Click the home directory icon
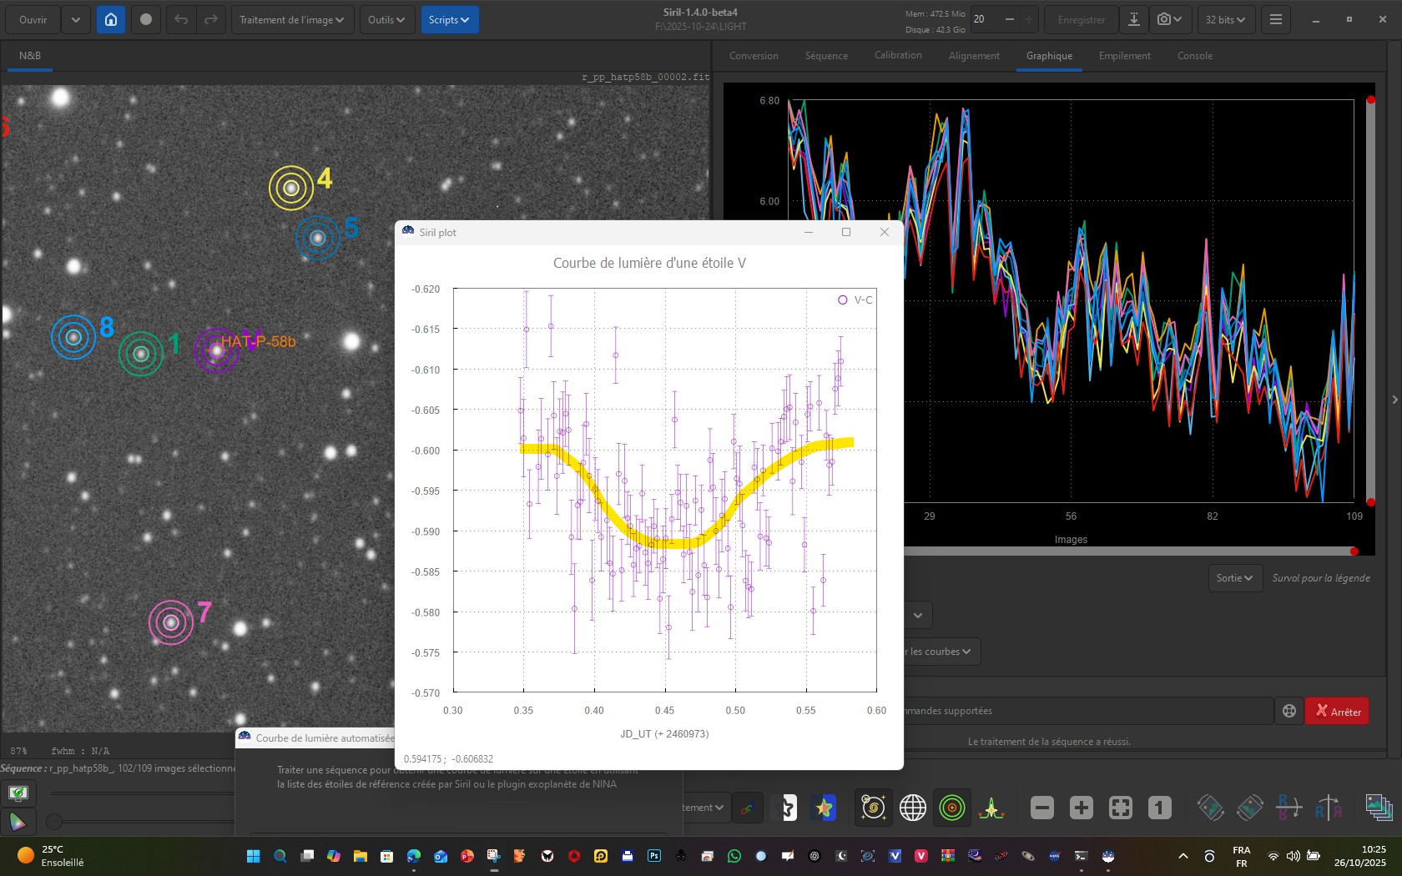1402x876 pixels. [x=111, y=19]
